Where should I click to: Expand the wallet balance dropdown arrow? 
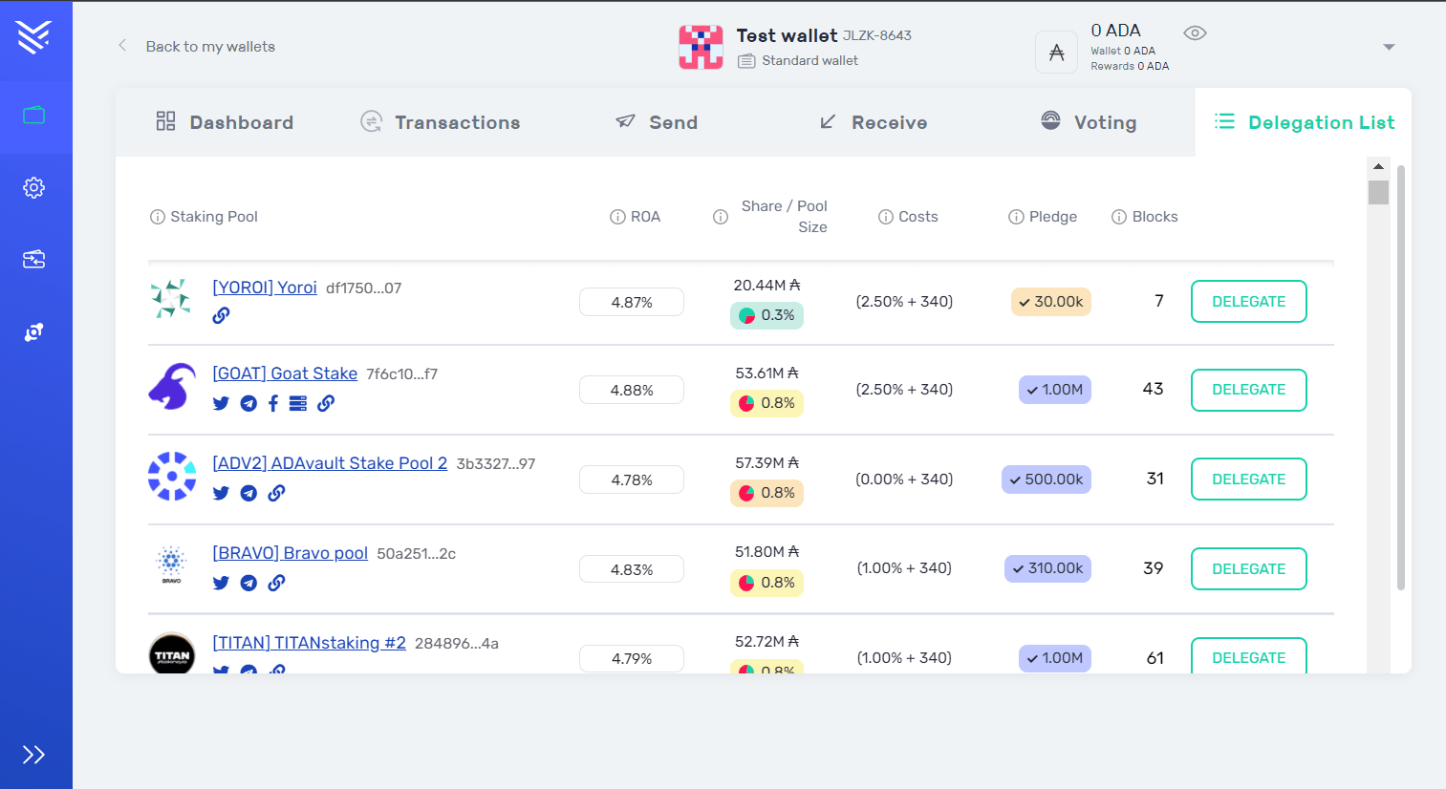click(1389, 46)
